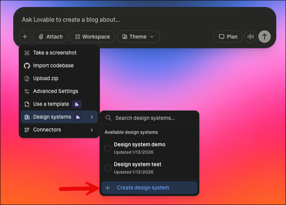Screen dimensions: 286x205
Task: Click the screenshot camera icon
Action: (27, 53)
